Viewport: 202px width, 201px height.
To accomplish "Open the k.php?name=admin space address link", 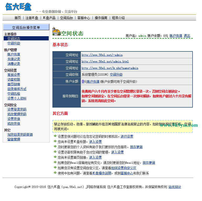I will pyautogui.click(x=110, y=68).
